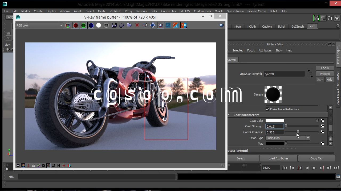
Task: Click the track mouse while rendering icon
Action: [145, 25]
